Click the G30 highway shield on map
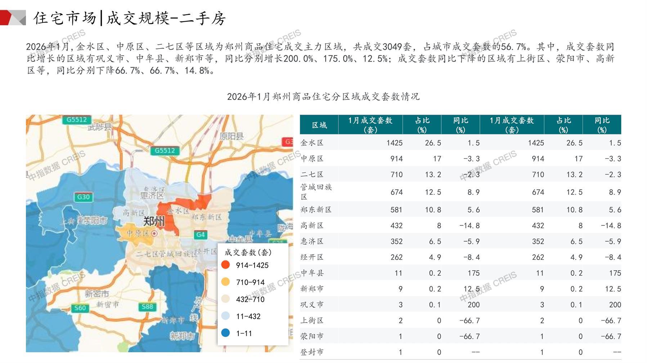 83,197
